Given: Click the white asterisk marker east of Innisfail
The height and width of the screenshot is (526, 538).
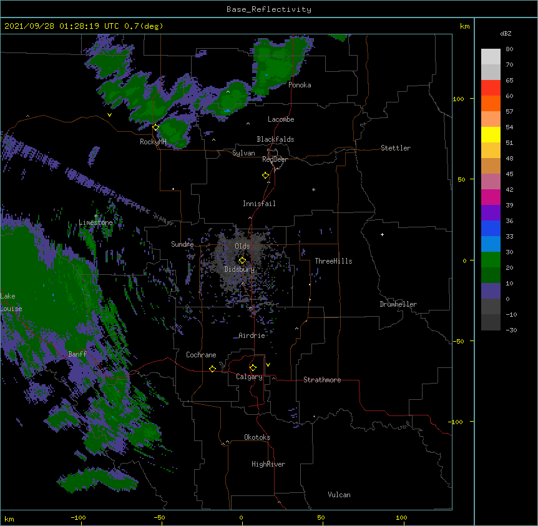Looking at the screenshot, I should [x=313, y=189].
